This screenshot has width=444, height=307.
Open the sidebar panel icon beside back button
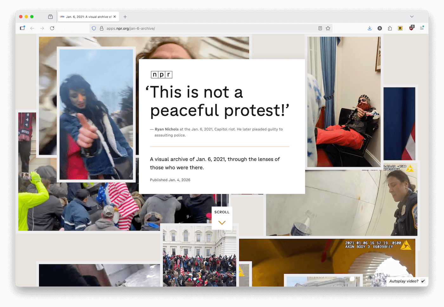coord(23,28)
